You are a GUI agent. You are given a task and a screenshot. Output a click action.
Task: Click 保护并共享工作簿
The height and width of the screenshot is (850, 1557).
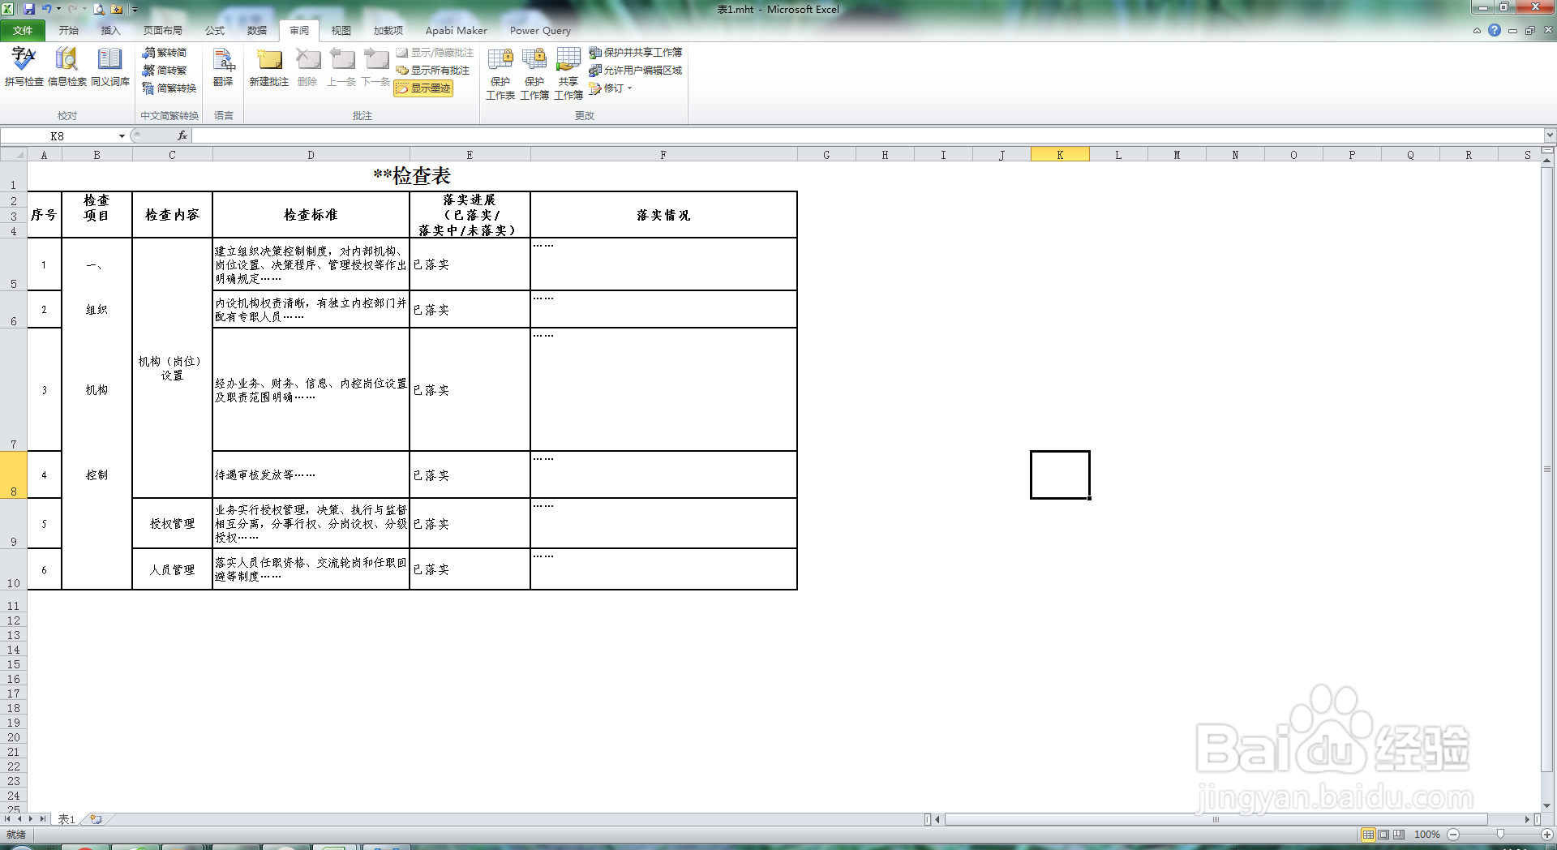click(x=636, y=53)
